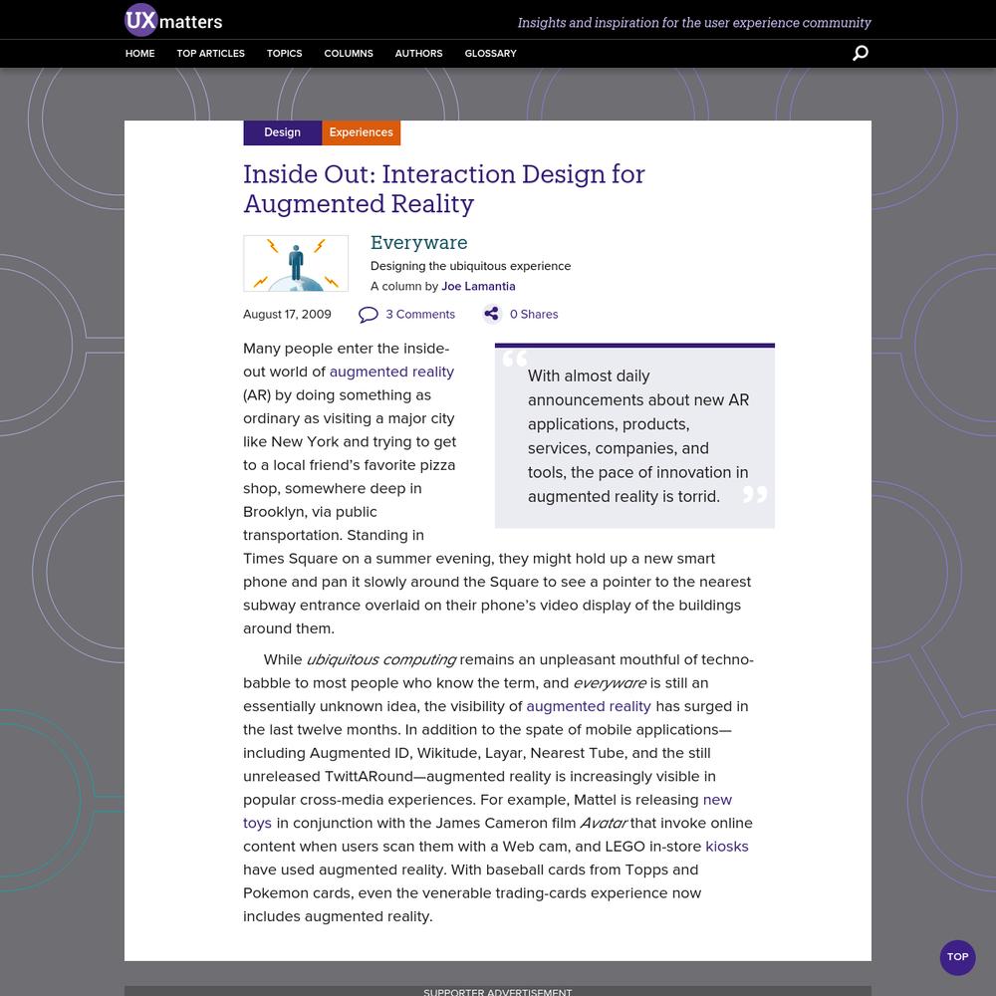
Task: Click the August 17, 2009 date text
Action: 287,315
